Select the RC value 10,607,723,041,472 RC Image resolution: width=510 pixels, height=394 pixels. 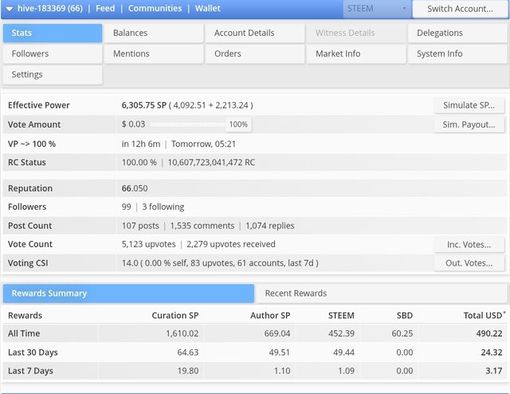click(x=211, y=163)
